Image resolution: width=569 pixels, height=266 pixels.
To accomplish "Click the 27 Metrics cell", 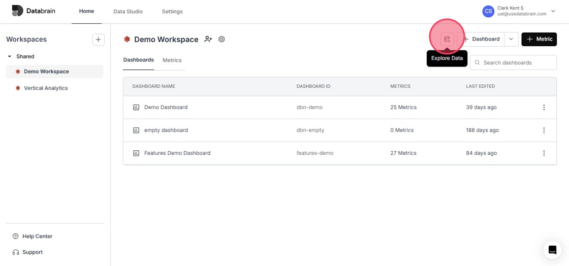I will pos(403,153).
